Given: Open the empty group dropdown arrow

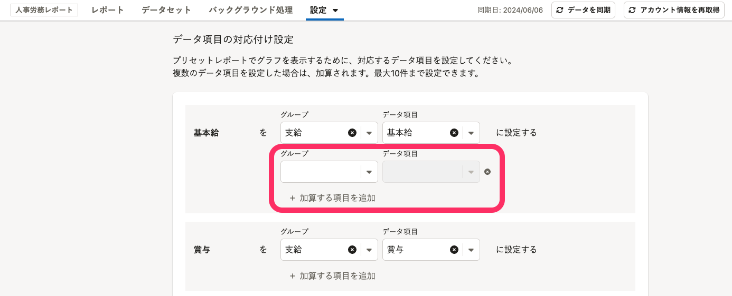Looking at the screenshot, I should (x=370, y=172).
